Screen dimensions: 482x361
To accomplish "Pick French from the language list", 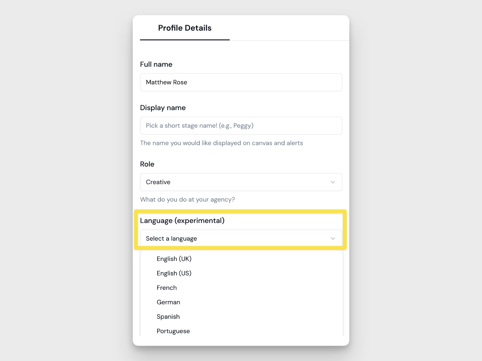I will pyautogui.click(x=167, y=288).
